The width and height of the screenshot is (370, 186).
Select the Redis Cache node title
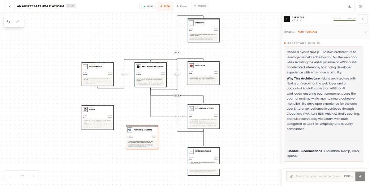(200, 66)
